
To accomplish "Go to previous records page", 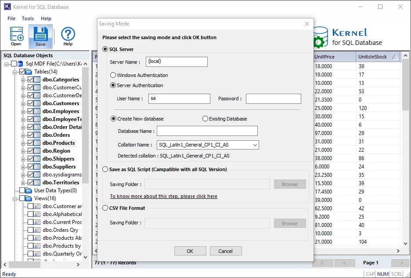I will (344, 263).
